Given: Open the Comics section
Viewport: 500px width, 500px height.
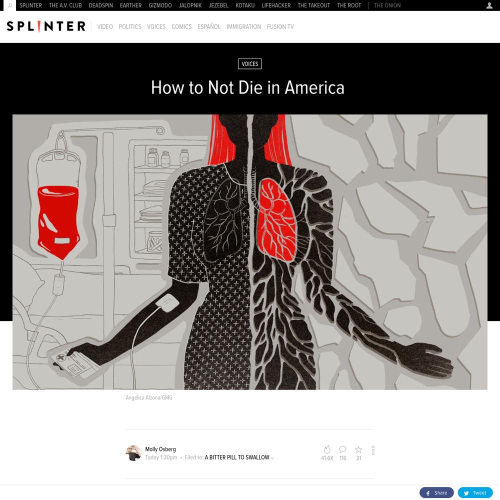Looking at the screenshot, I should (181, 27).
